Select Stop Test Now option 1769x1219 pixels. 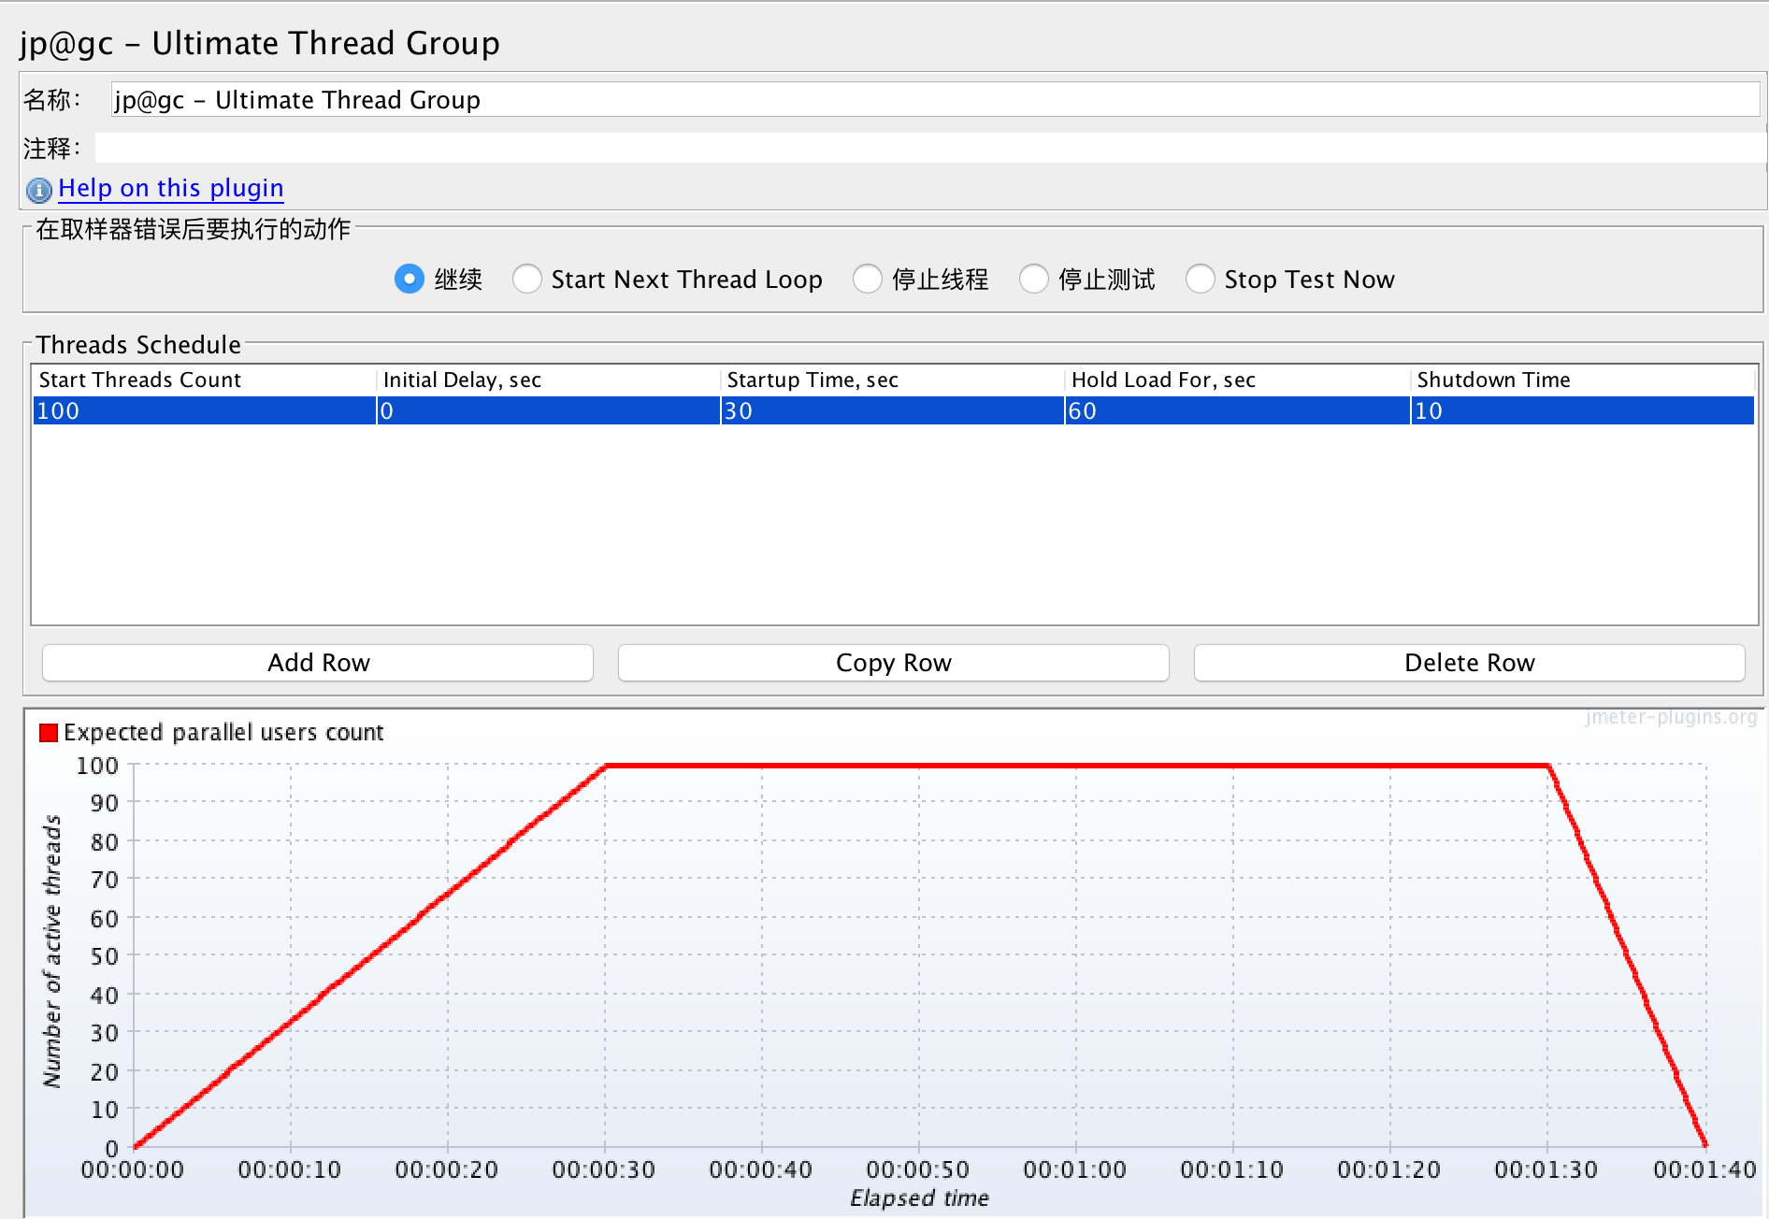click(1201, 279)
